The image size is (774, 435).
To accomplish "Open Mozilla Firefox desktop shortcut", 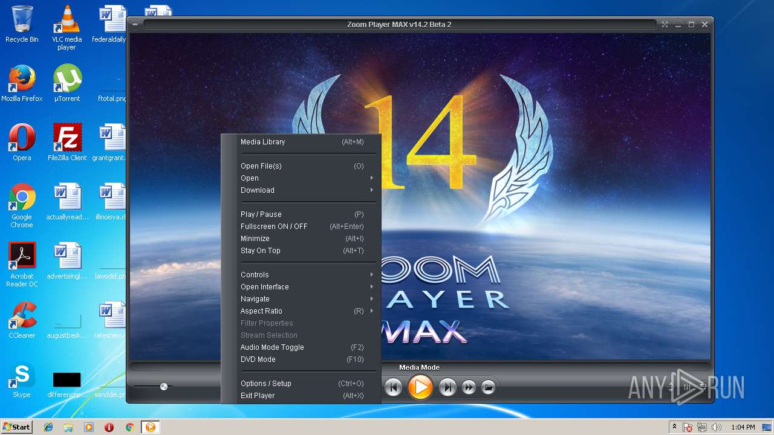I will pyautogui.click(x=22, y=83).
